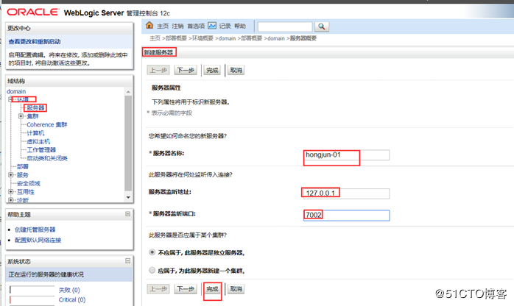The image size is (514, 306).
Task: Select Coherence 集群 tree item
Action: [x=47, y=125]
